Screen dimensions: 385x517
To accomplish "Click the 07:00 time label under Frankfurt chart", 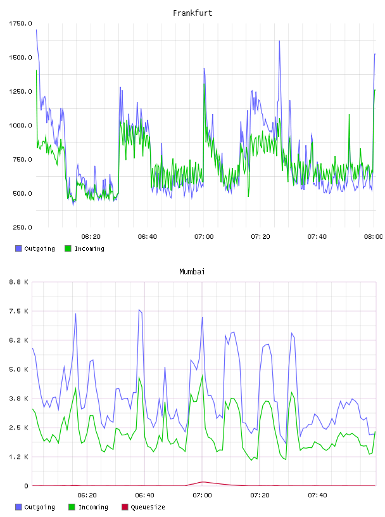I will coord(204,236).
